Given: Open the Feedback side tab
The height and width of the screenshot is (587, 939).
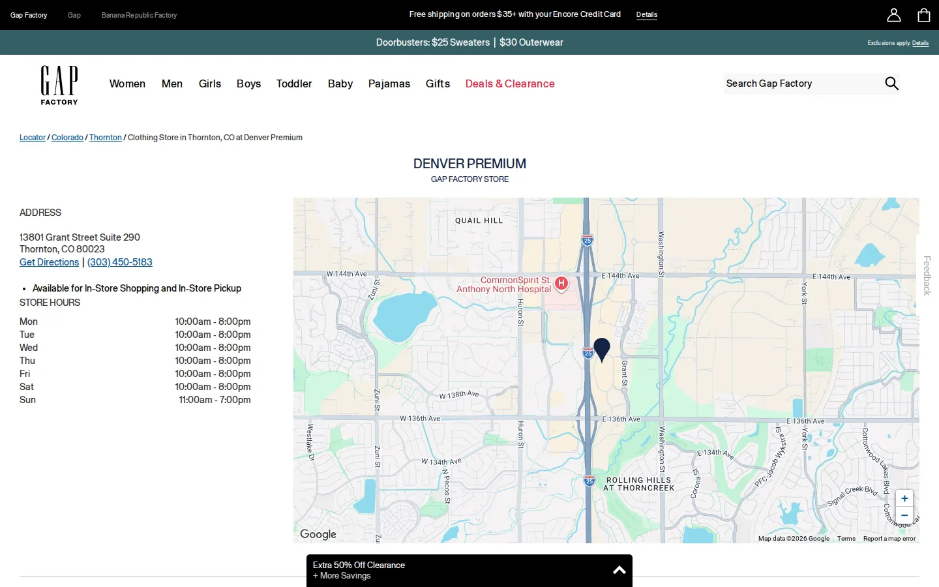Looking at the screenshot, I should coord(927,275).
